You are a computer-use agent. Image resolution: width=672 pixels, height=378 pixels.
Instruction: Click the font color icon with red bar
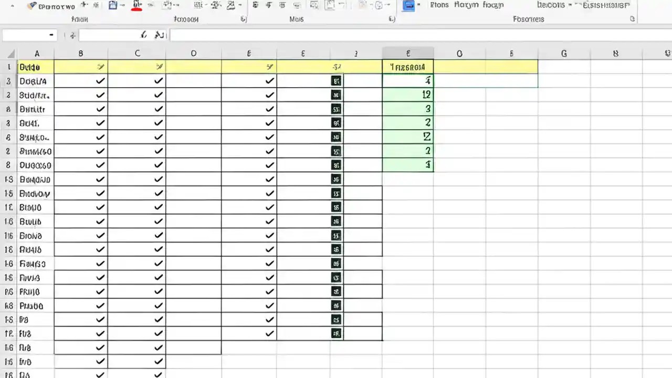click(135, 6)
